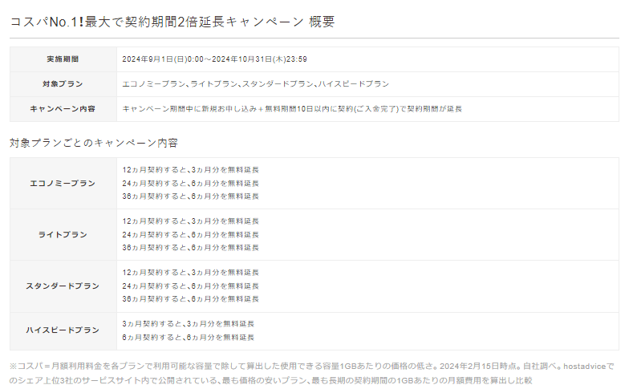The height and width of the screenshot is (389, 633).
Task: Select the campaign date range 2024年9月1日 text
Action: (214, 59)
